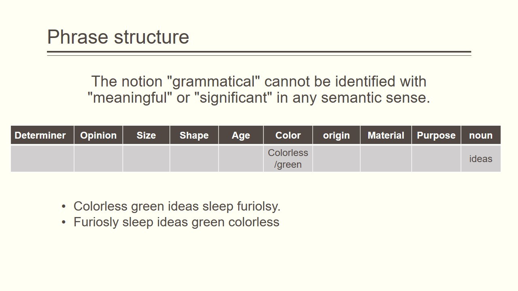The image size is (518, 291).
Task: Click the empty cell under Purpose
Action: (436, 158)
